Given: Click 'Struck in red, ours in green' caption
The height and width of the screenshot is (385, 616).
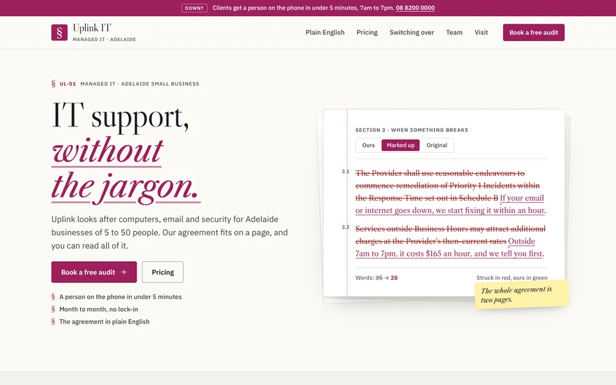Looking at the screenshot, I should pyautogui.click(x=512, y=278).
